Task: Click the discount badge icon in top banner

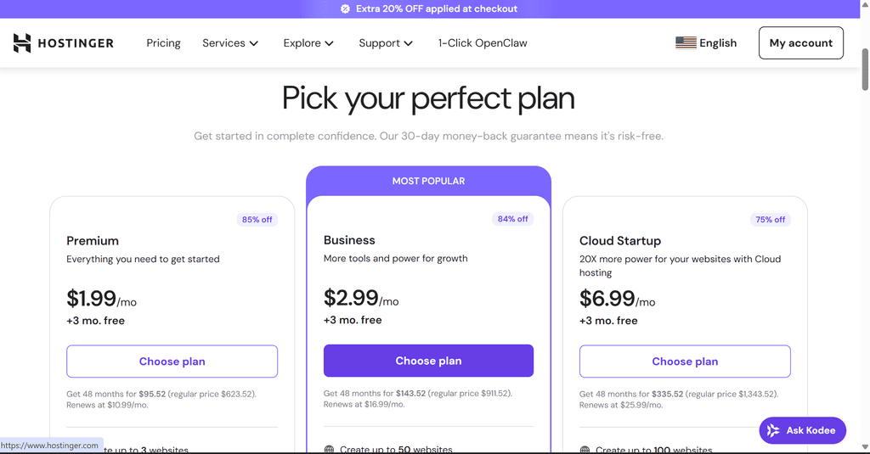Action: click(x=345, y=8)
